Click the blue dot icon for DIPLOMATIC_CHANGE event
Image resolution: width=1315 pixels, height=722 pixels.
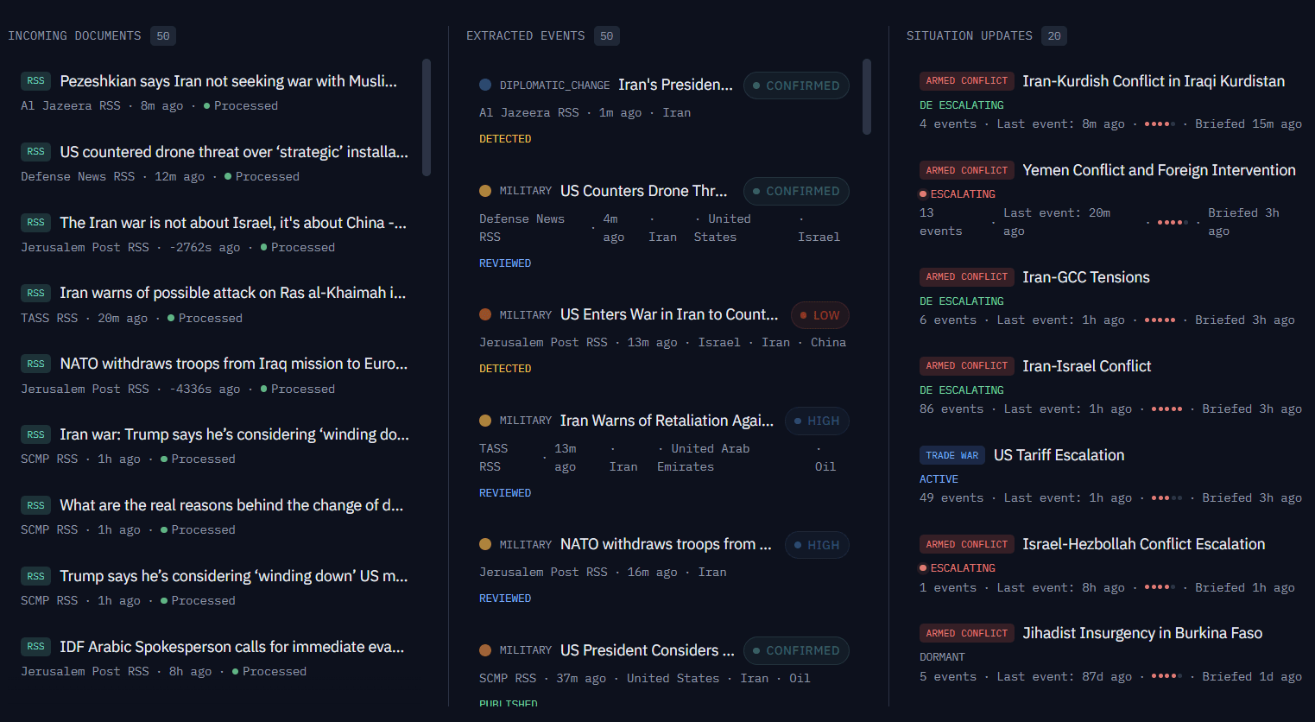tap(485, 85)
